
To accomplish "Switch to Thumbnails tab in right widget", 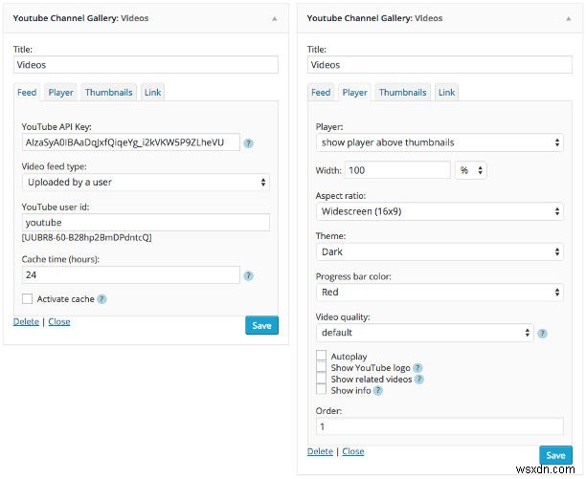I will pyautogui.click(x=403, y=93).
